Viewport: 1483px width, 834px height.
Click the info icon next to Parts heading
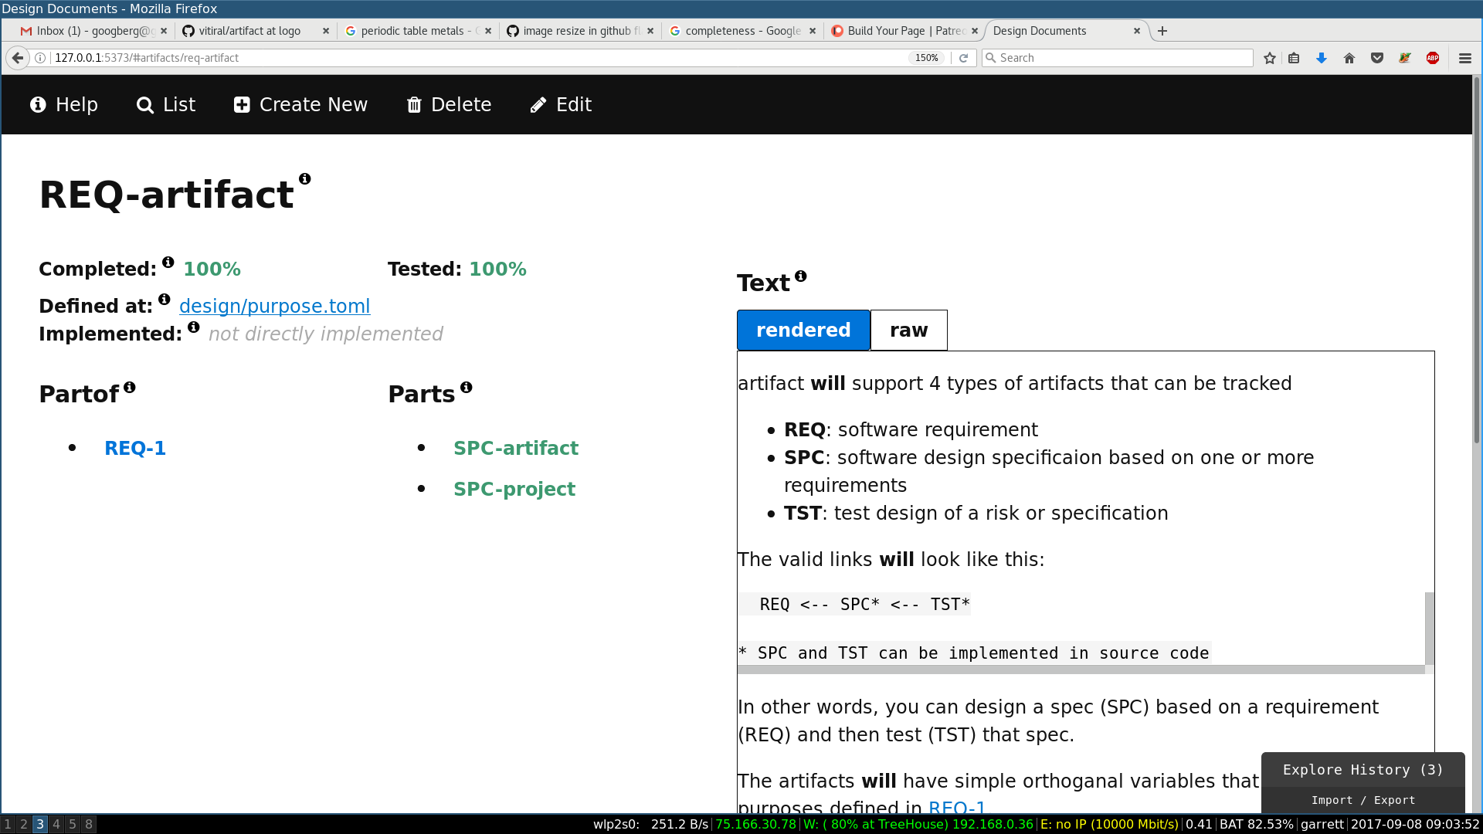467,387
